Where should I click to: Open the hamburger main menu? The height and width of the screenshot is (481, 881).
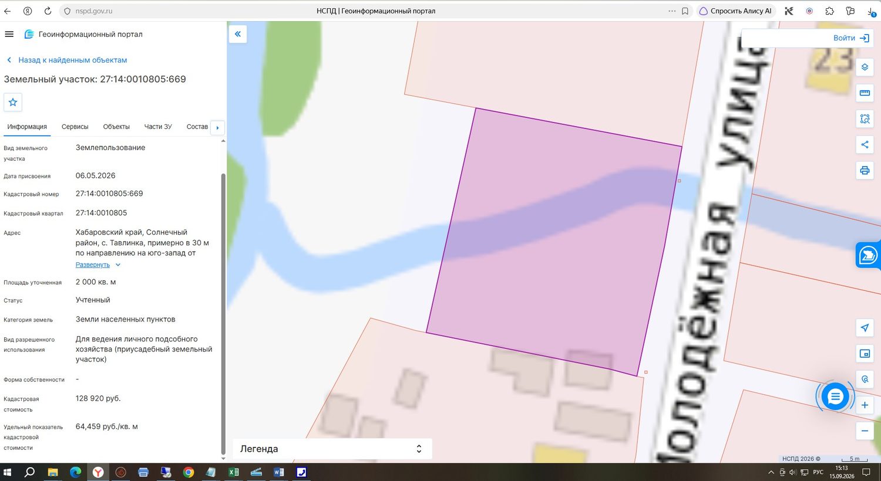[x=9, y=34]
